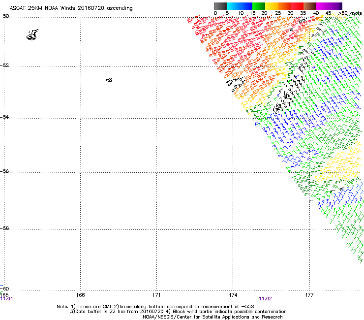Click the '3)Data buffer is 22 hrs' footnote line

pyautogui.click(x=178, y=312)
